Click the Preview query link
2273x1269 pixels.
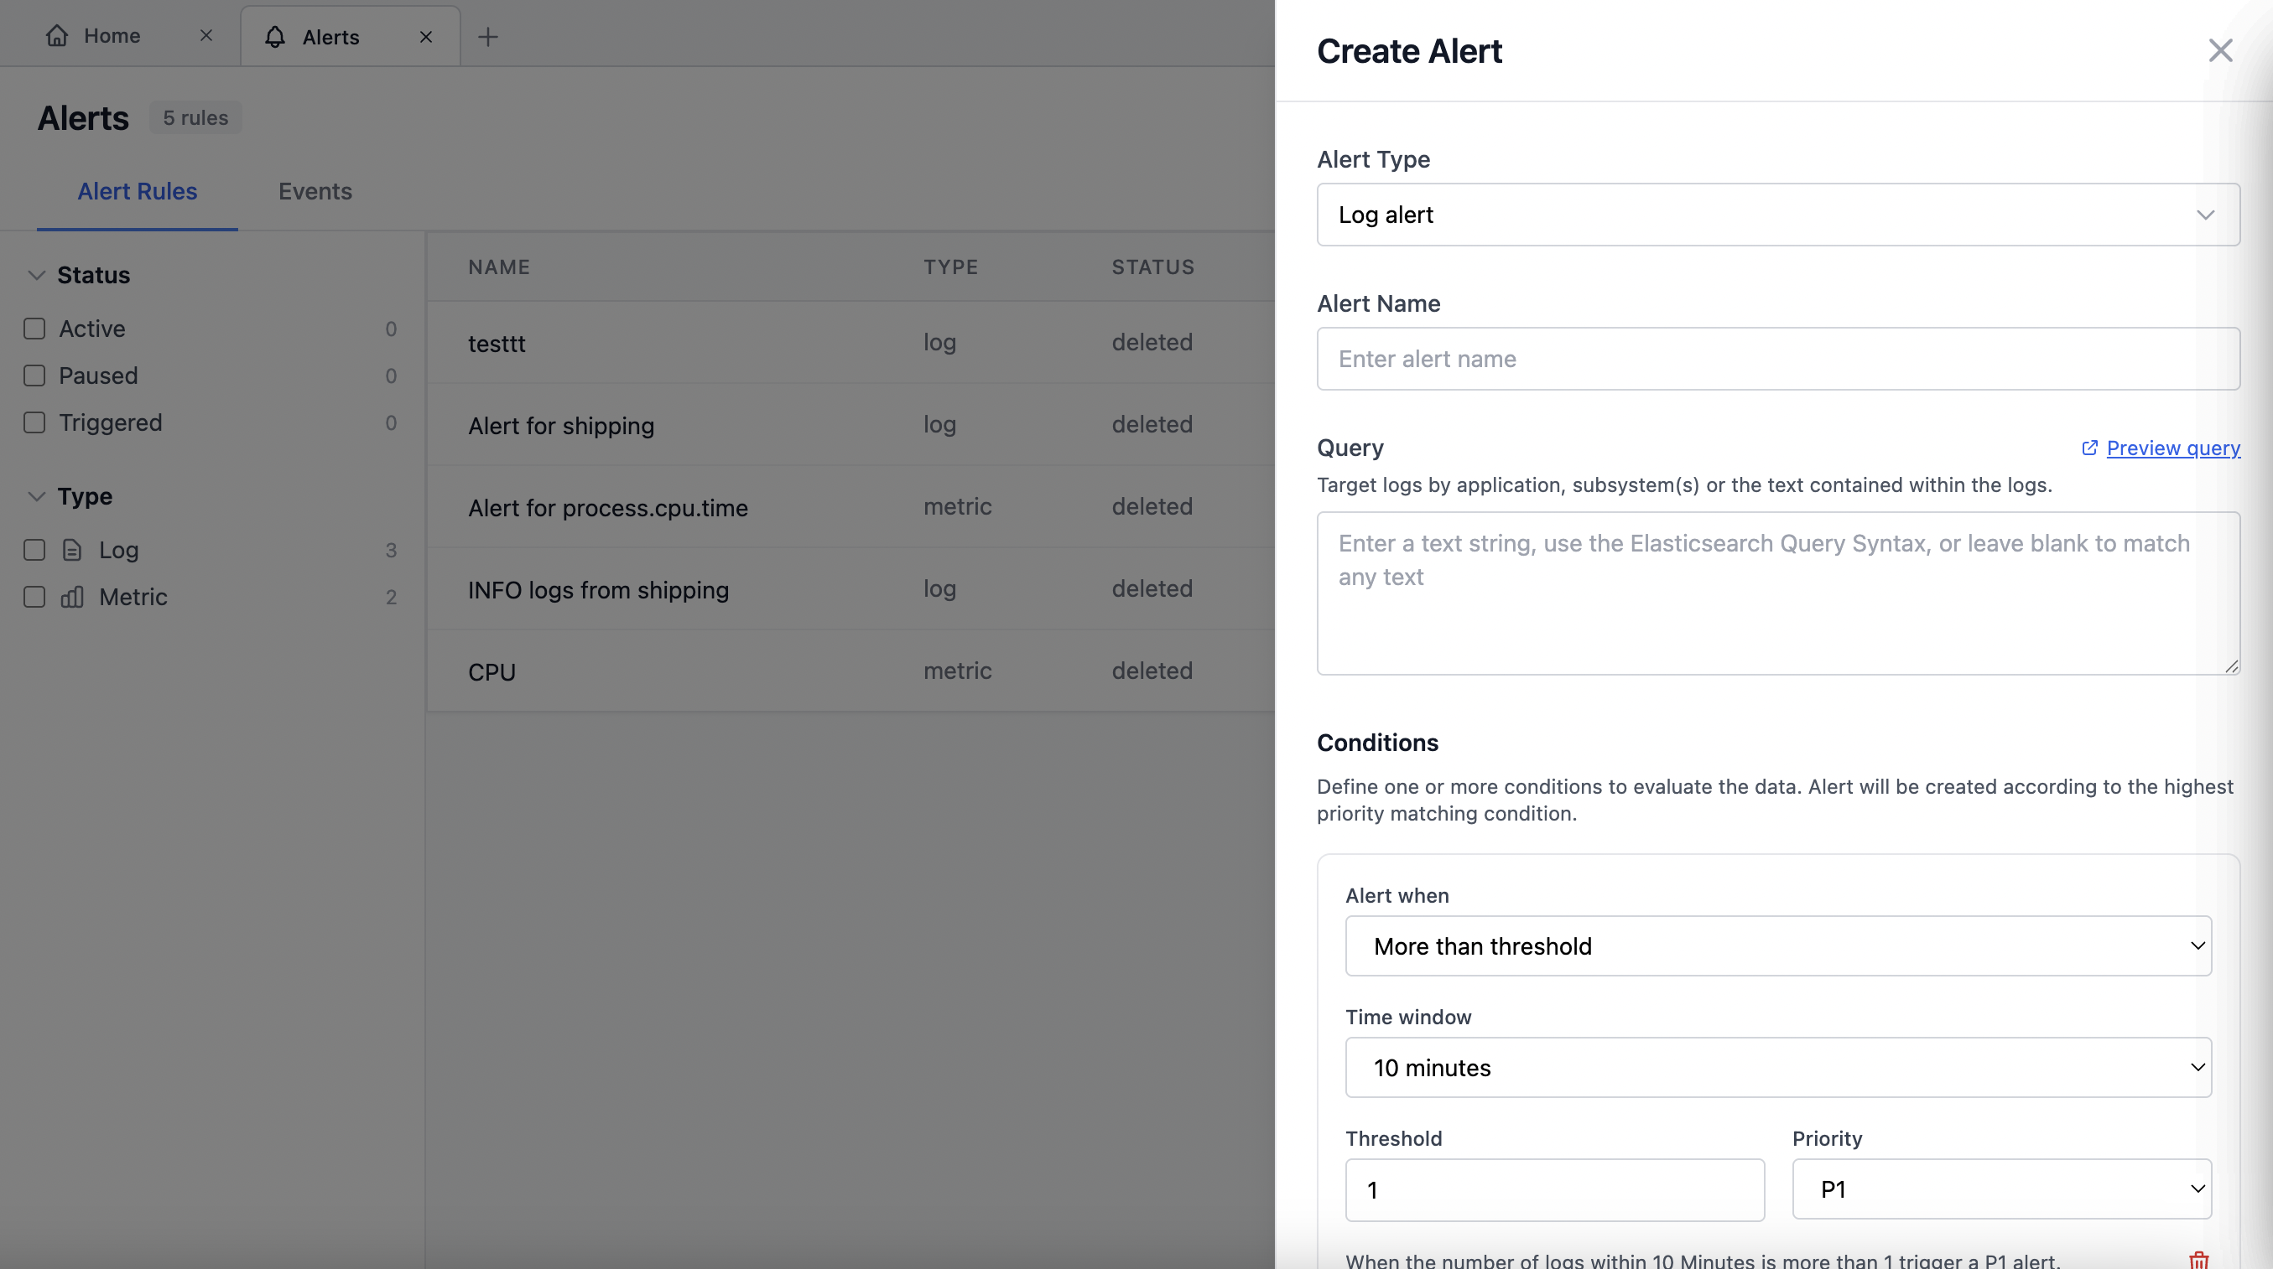pos(2172,448)
